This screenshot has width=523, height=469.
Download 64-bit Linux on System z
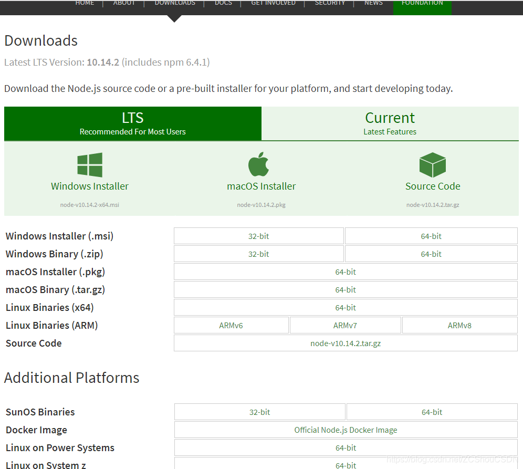coord(346,464)
